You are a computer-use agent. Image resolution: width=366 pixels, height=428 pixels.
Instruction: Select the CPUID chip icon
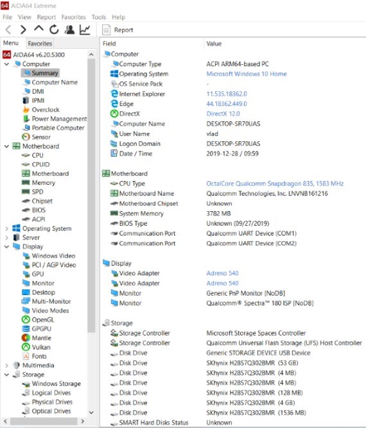click(x=26, y=164)
